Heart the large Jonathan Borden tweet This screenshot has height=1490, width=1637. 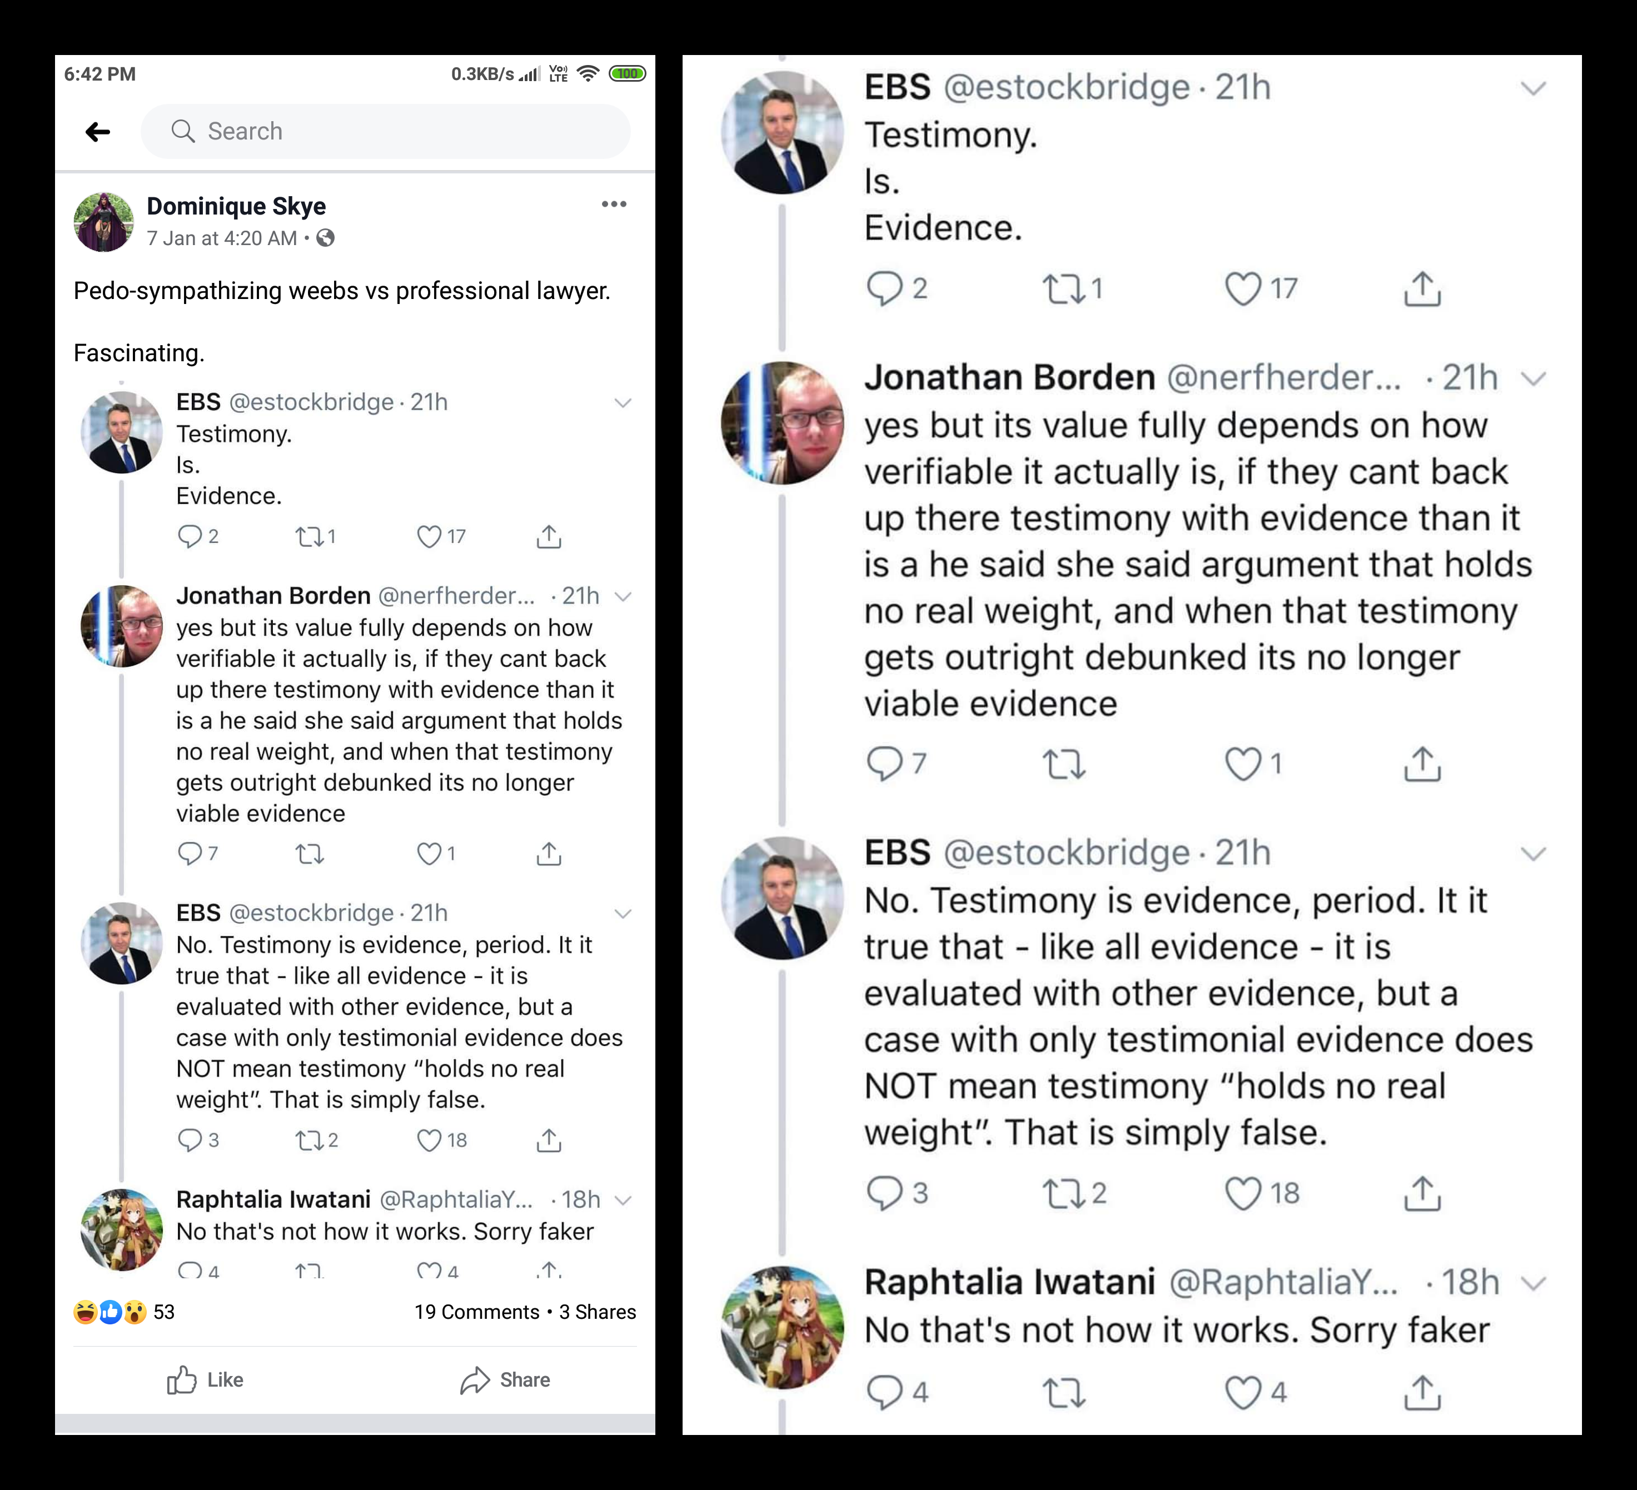pos(1242,764)
